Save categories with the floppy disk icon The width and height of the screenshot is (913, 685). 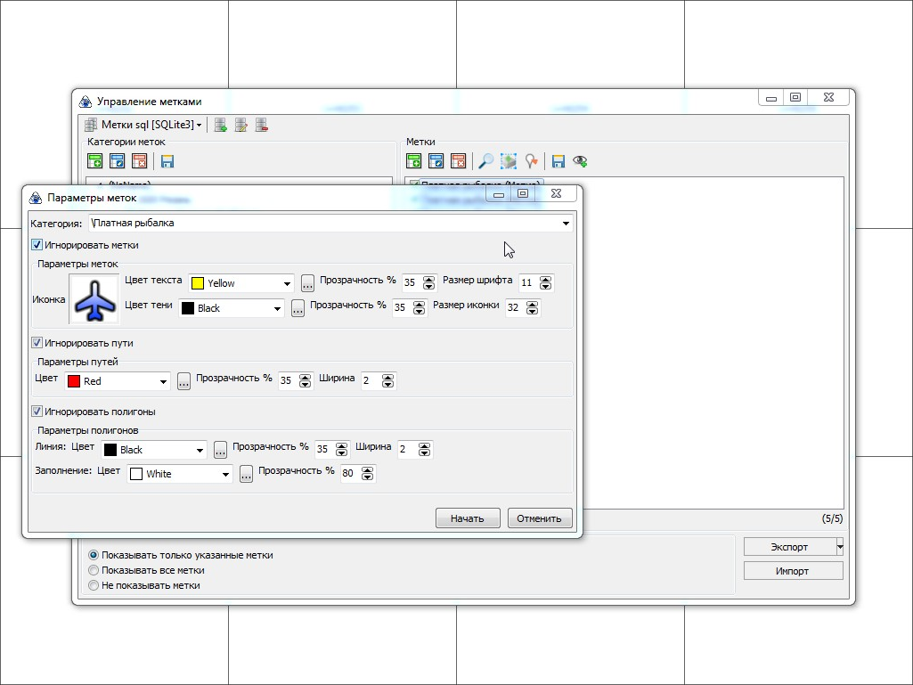click(167, 161)
